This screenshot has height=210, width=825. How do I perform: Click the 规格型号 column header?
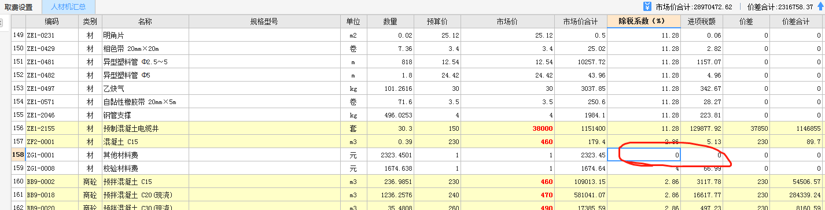pyautogui.click(x=264, y=21)
